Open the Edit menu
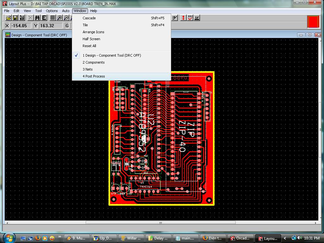This screenshot has height=243, width=324. click(16, 11)
